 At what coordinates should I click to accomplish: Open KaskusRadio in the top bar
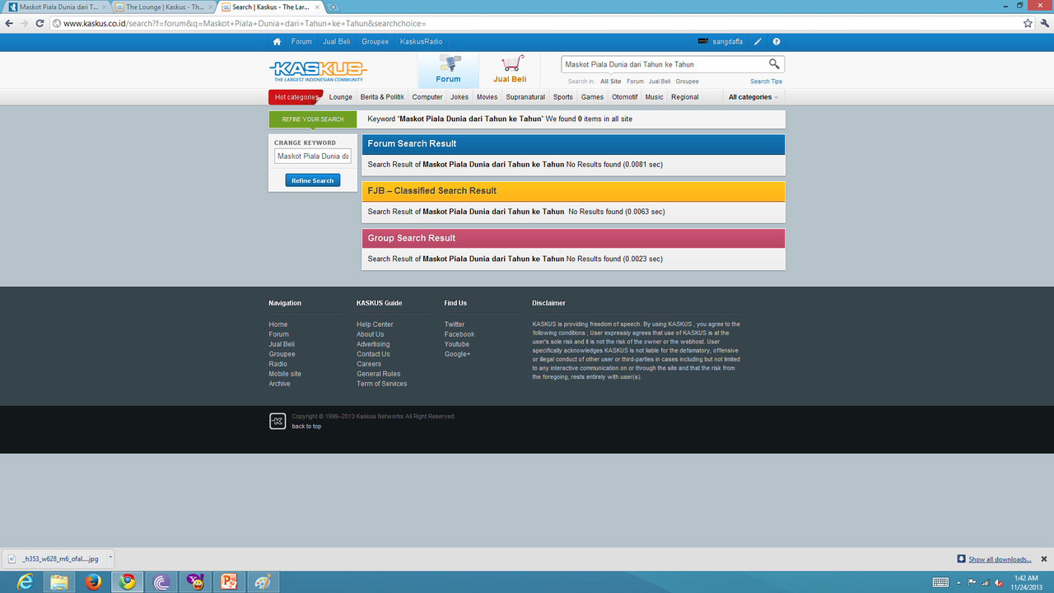[x=422, y=41]
